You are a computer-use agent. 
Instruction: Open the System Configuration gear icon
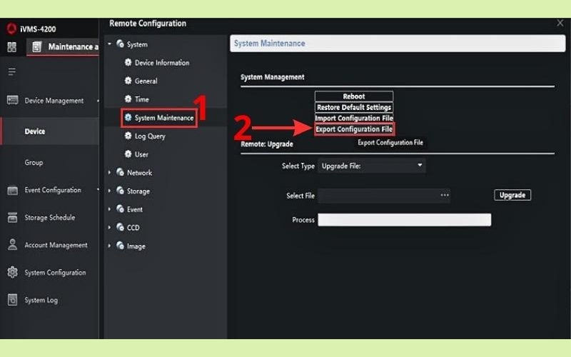click(12, 273)
